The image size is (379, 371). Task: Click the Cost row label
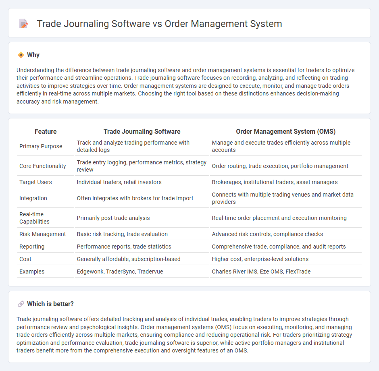(x=25, y=259)
